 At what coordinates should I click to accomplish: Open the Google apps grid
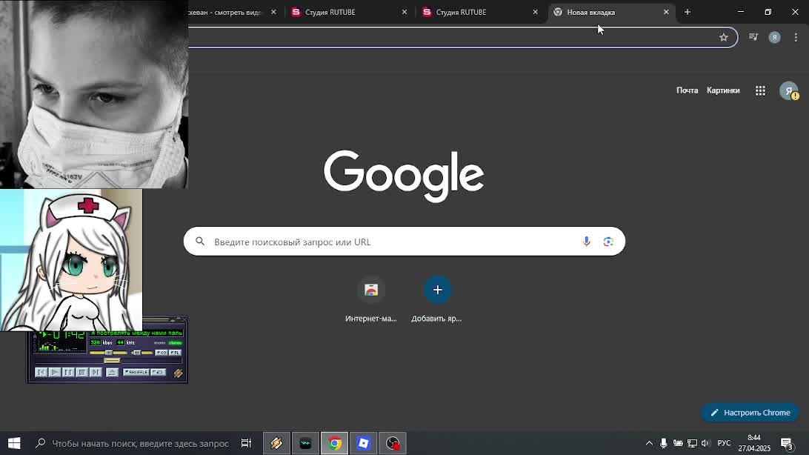[x=760, y=91]
